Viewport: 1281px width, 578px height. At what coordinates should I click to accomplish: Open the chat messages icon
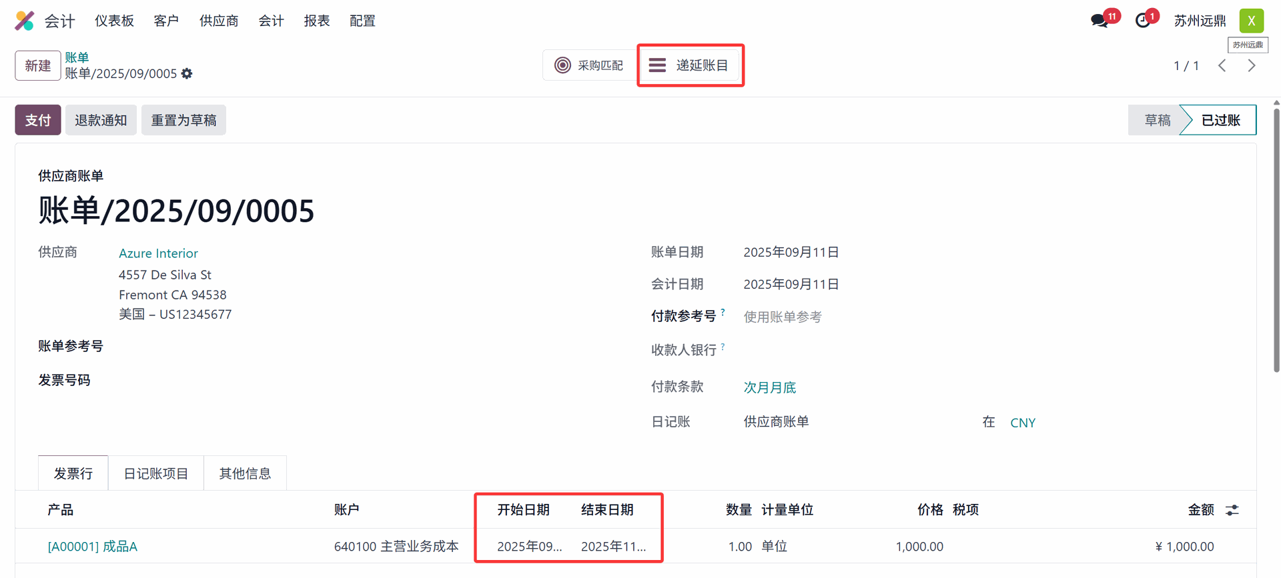tap(1099, 21)
